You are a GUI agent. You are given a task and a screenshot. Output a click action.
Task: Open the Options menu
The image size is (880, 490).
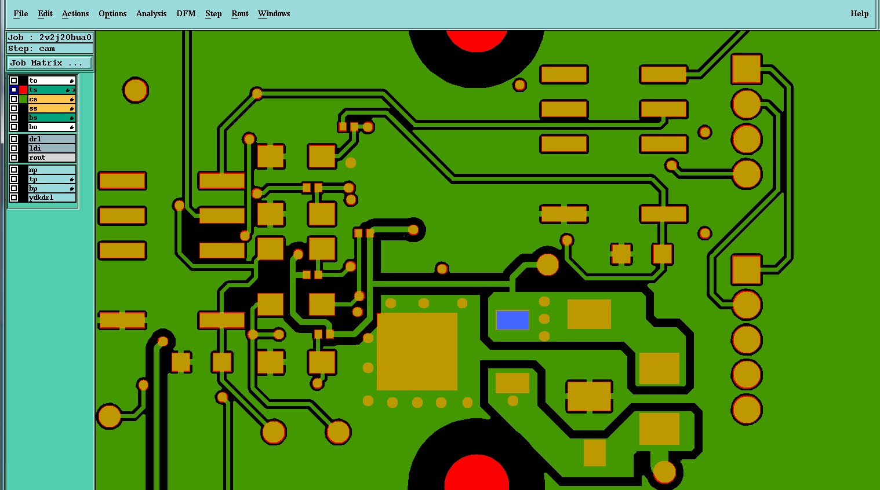click(x=112, y=13)
